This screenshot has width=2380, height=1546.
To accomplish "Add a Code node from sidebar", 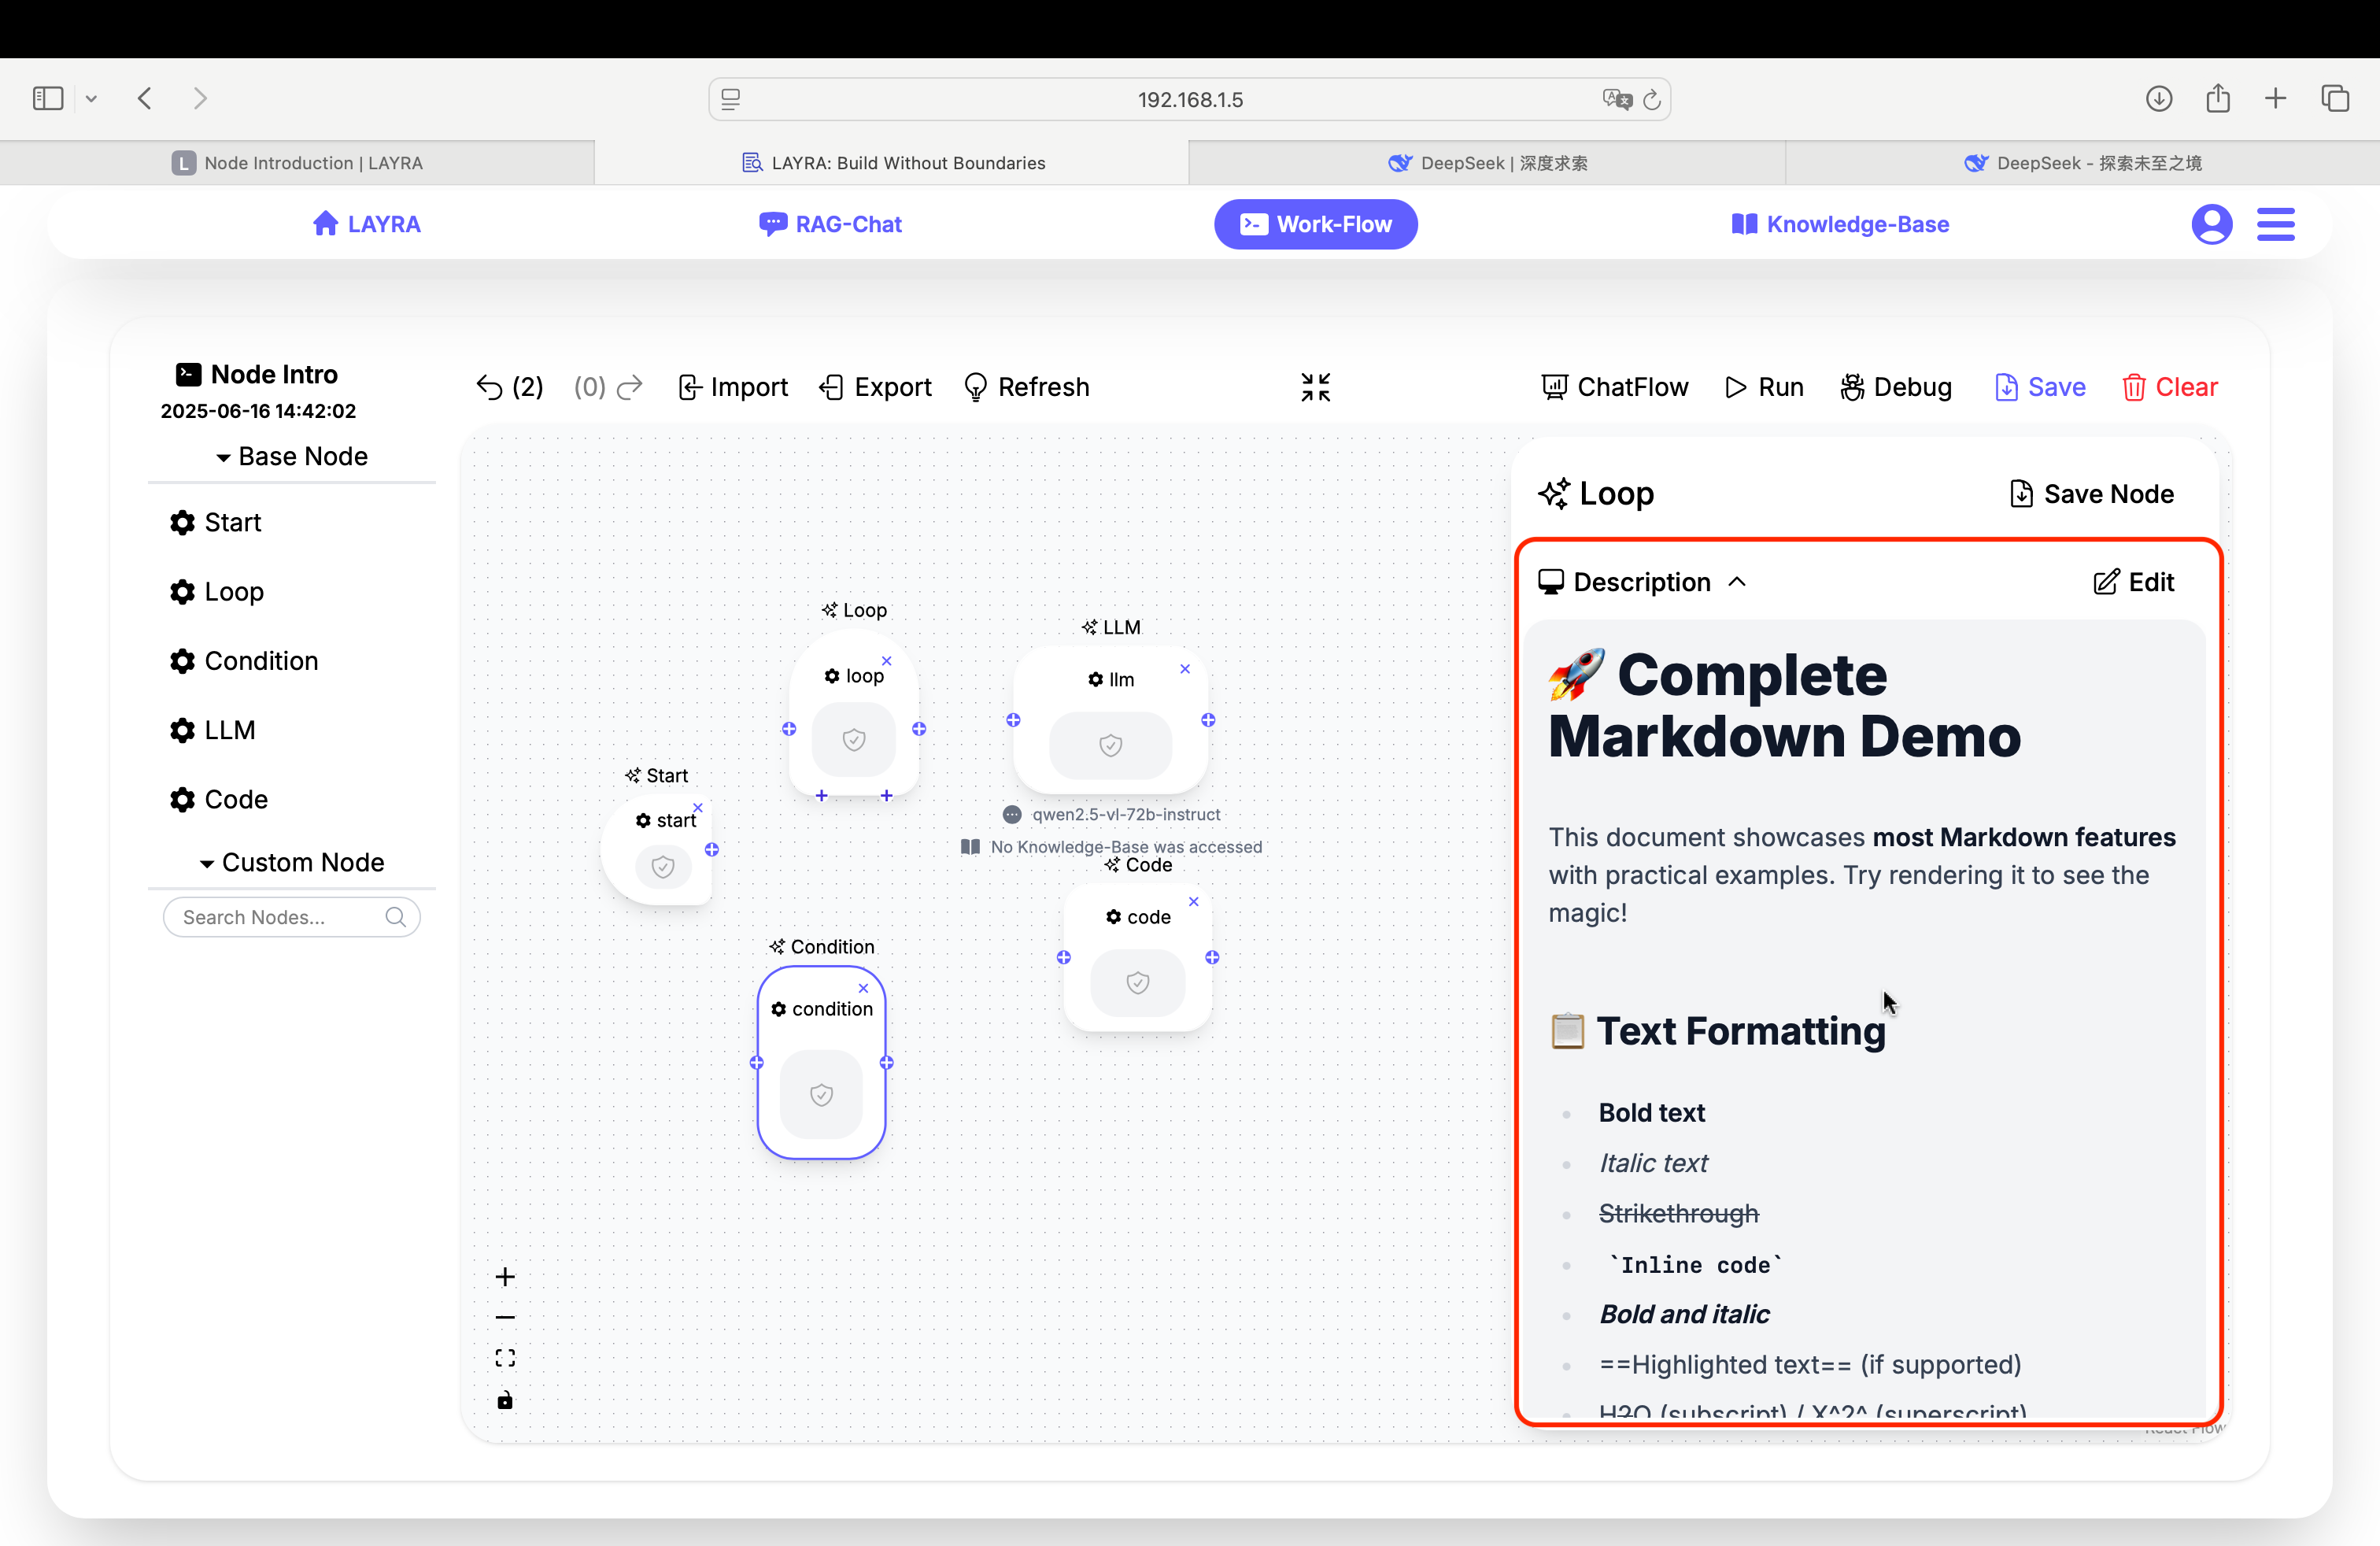I will click(x=218, y=799).
